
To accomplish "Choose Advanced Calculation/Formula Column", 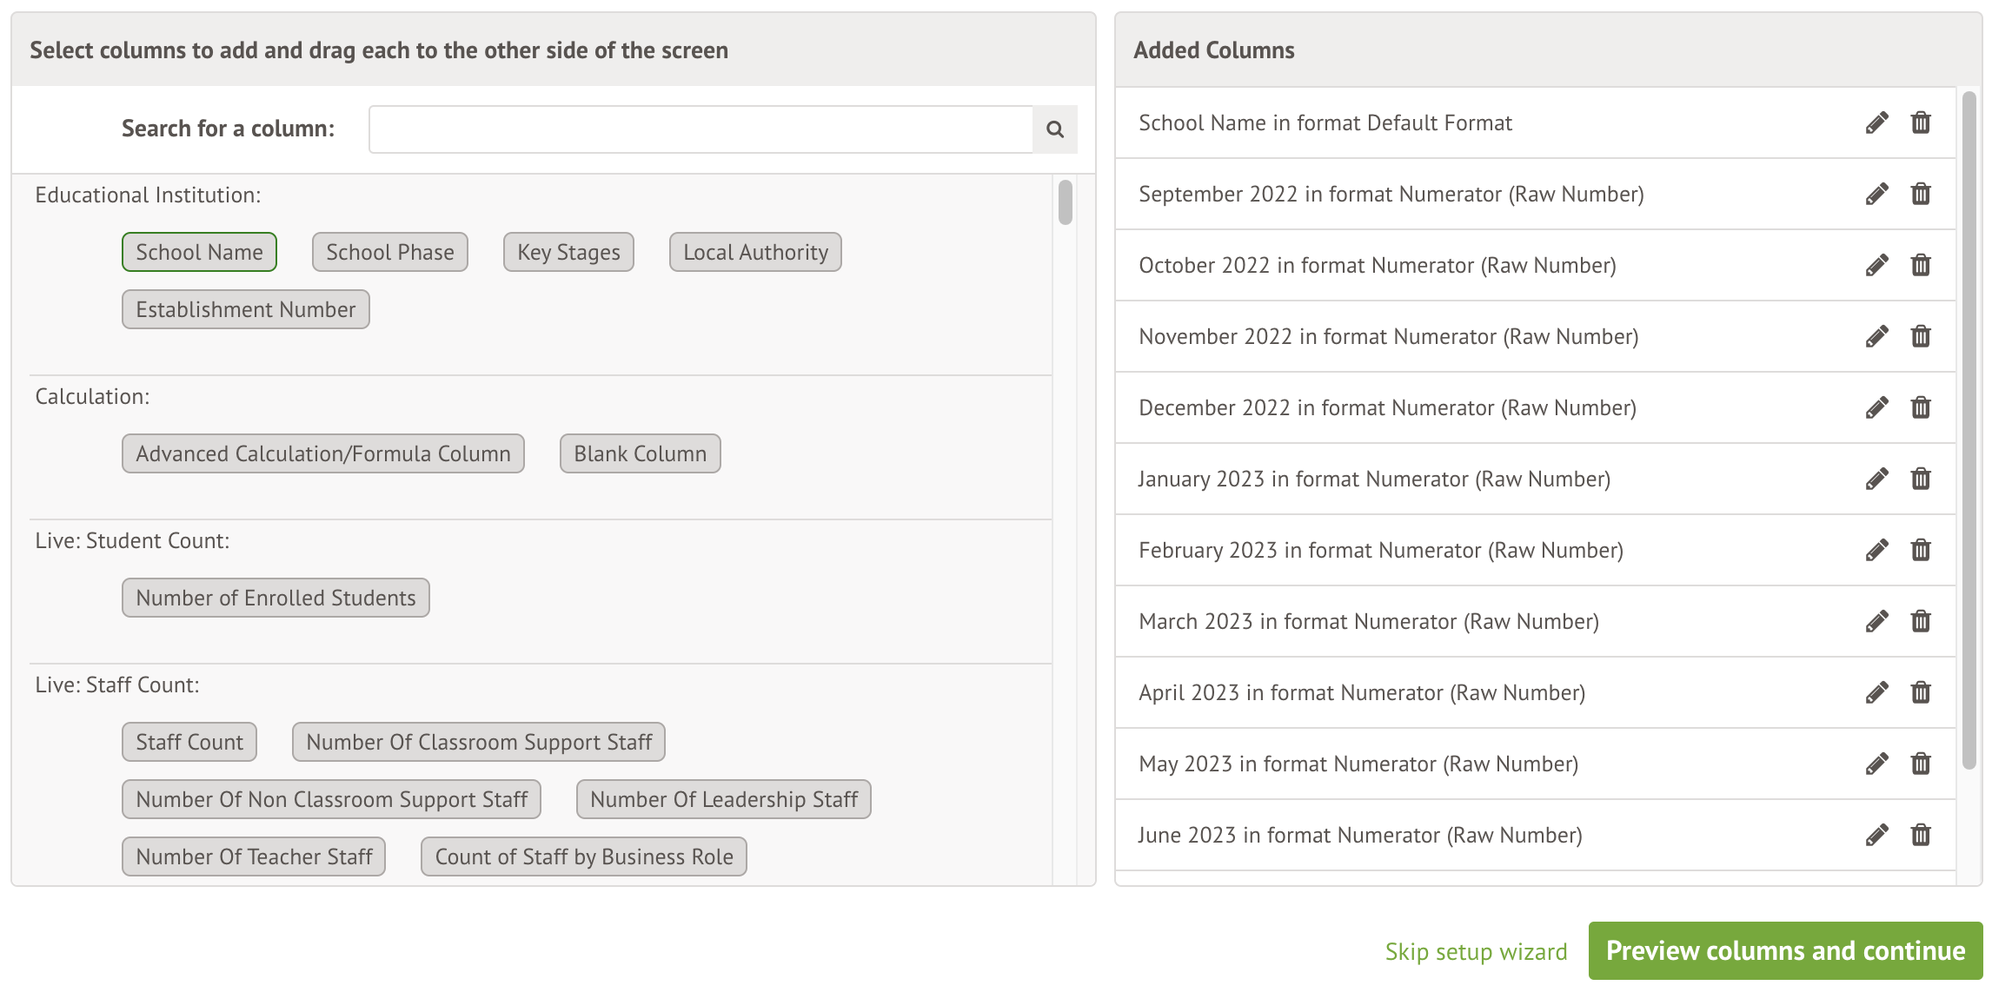I will coord(322,453).
